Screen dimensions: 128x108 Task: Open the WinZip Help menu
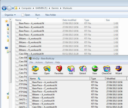(x=58, y=62)
